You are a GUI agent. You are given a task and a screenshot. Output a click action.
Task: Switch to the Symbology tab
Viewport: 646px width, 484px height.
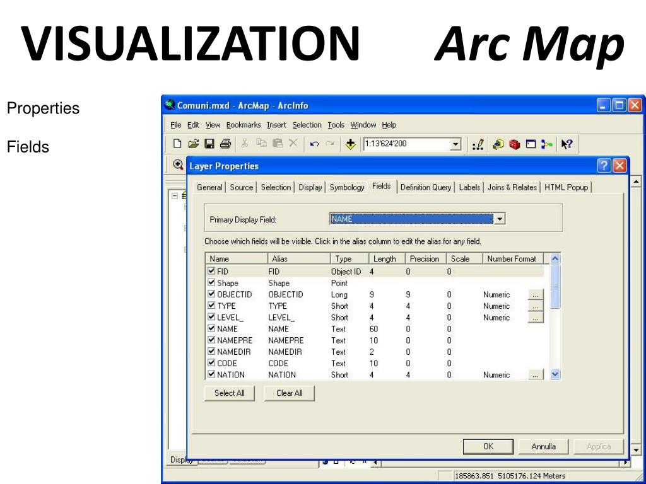pyautogui.click(x=347, y=187)
